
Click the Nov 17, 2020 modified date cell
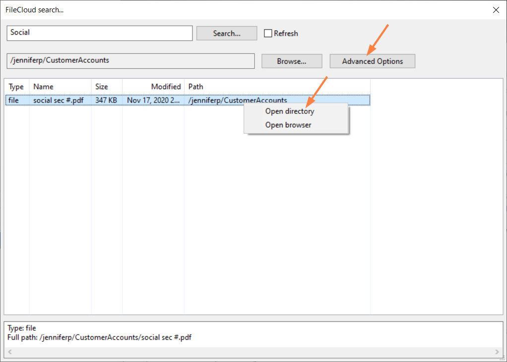pos(153,100)
